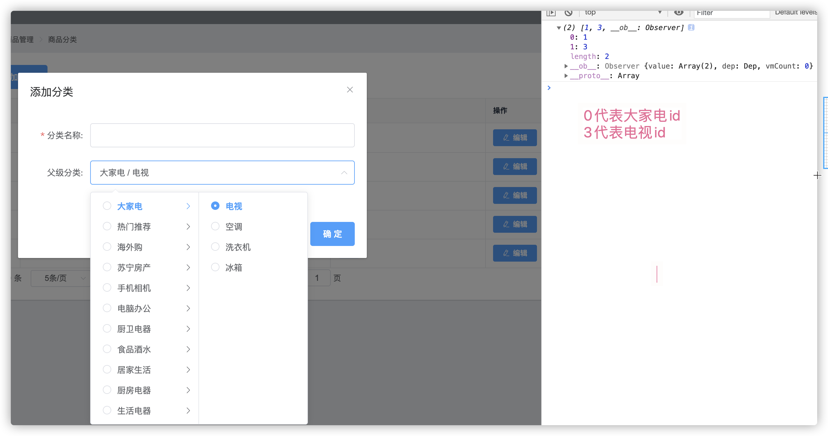The height and width of the screenshot is (436, 828).
Task: Choose the 电视 radio option
Action: pyautogui.click(x=215, y=206)
